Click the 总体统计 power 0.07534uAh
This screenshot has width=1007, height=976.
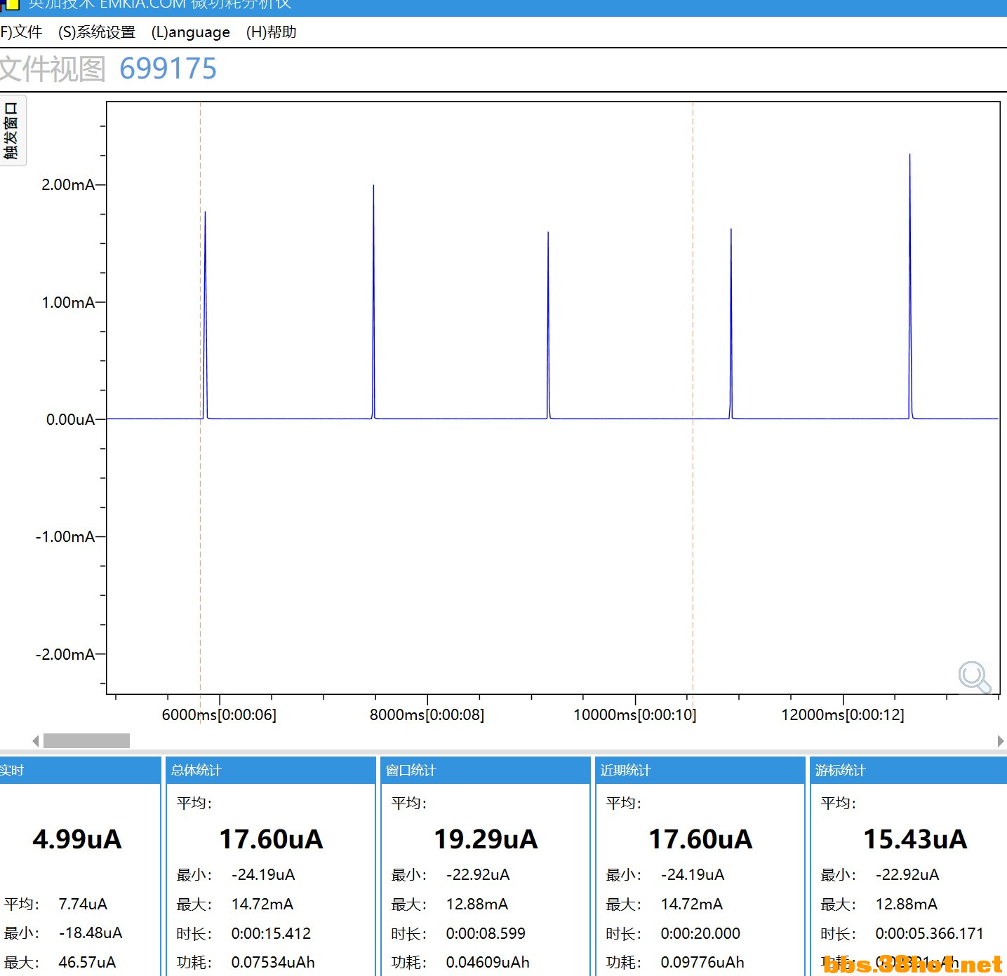tap(273, 963)
